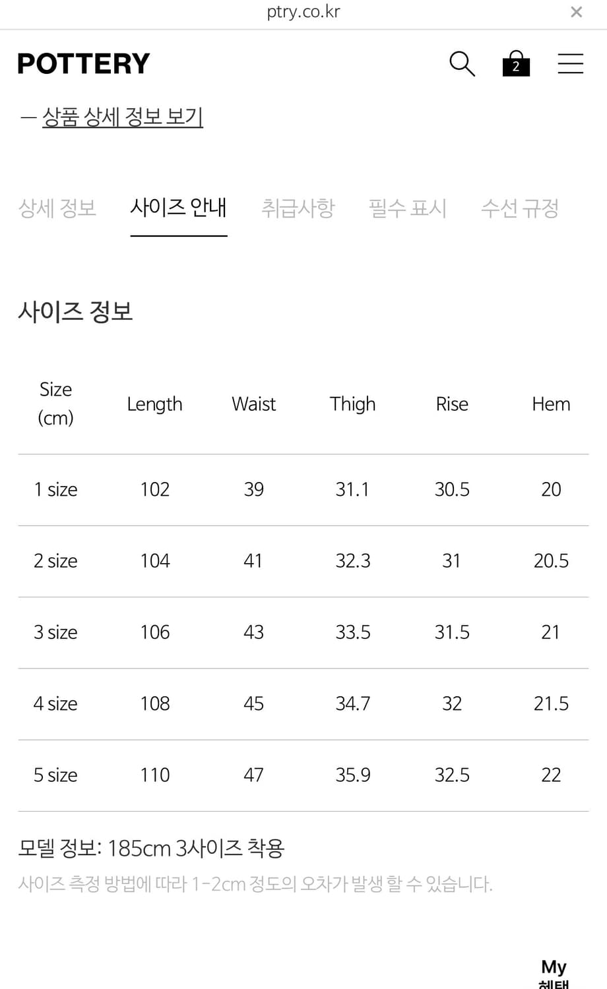The image size is (607, 989).
Task: Click the search magnifier in the header
Action: (x=462, y=64)
